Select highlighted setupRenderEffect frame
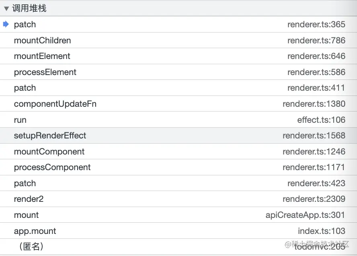This screenshot has width=357, height=256. pos(50,136)
